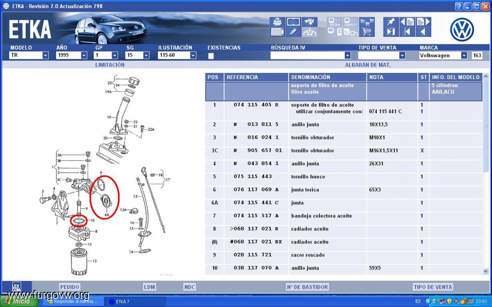This screenshot has width=492, height=307.
Task: Click TIPO DE VENTA in bottom bar
Action: (x=433, y=287)
